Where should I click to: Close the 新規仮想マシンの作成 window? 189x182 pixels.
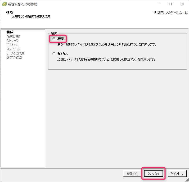pyautogui.click(x=183, y=4)
